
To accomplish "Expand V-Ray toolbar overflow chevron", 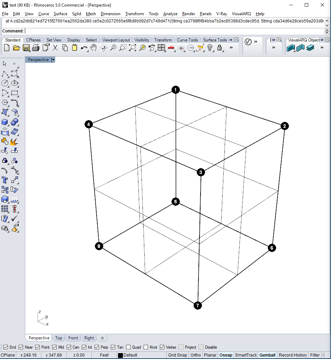I will pyautogui.click(x=256, y=42).
